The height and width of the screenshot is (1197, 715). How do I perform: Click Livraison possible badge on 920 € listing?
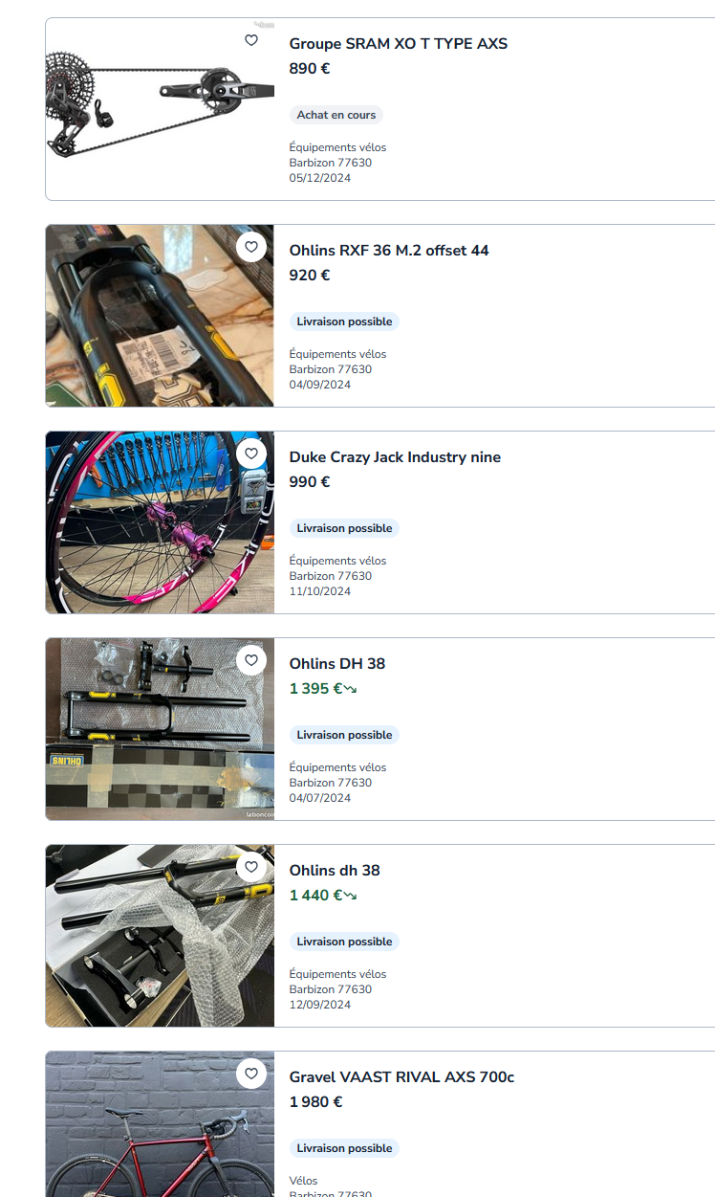pos(344,321)
